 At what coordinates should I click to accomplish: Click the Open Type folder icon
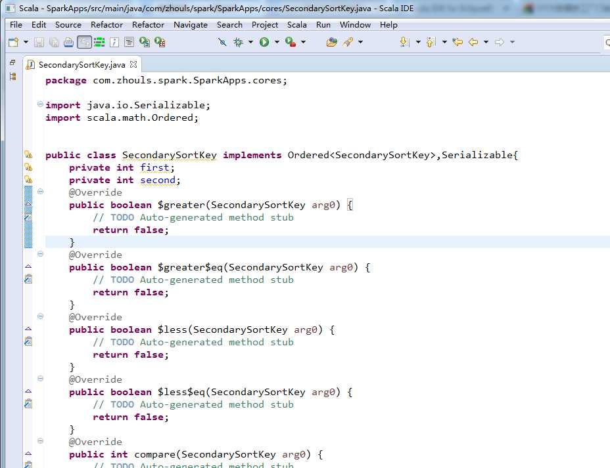click(x=332, y=42)
